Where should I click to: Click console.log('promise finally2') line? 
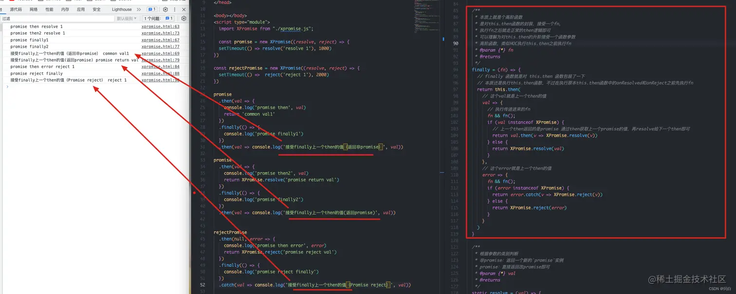click(x=264, y=199)
